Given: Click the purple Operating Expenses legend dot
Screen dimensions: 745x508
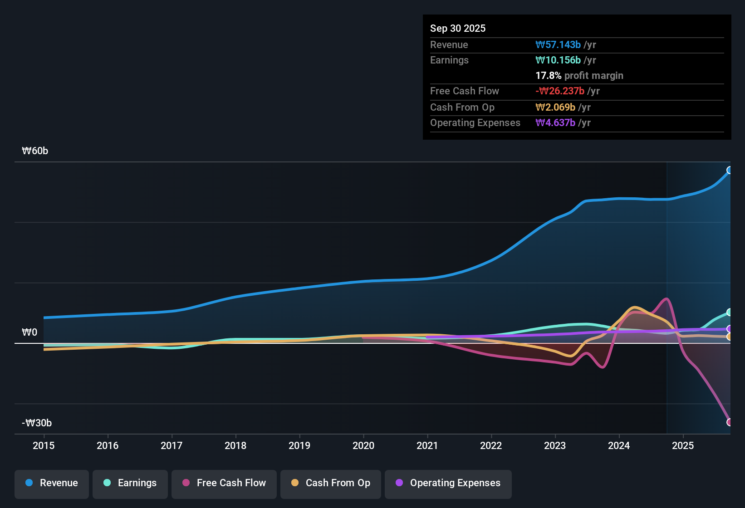Looking at the screenshot, I should tap(399, 483).
